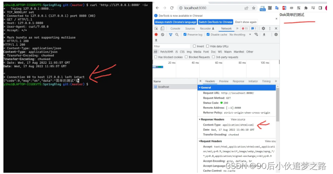Open the media control playlist icon

click(x=313, y=8)
